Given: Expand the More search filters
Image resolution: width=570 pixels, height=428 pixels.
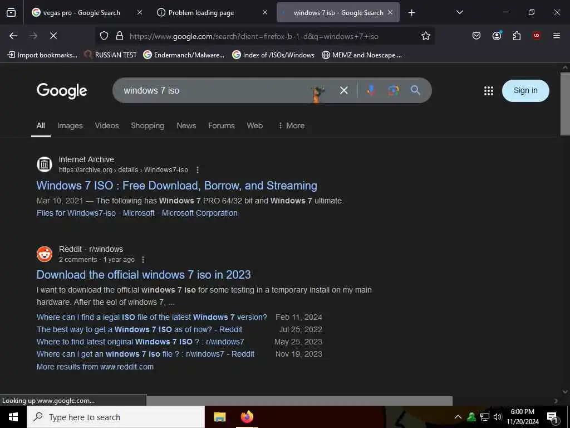Looking at the screenshot, I should 291,125.
